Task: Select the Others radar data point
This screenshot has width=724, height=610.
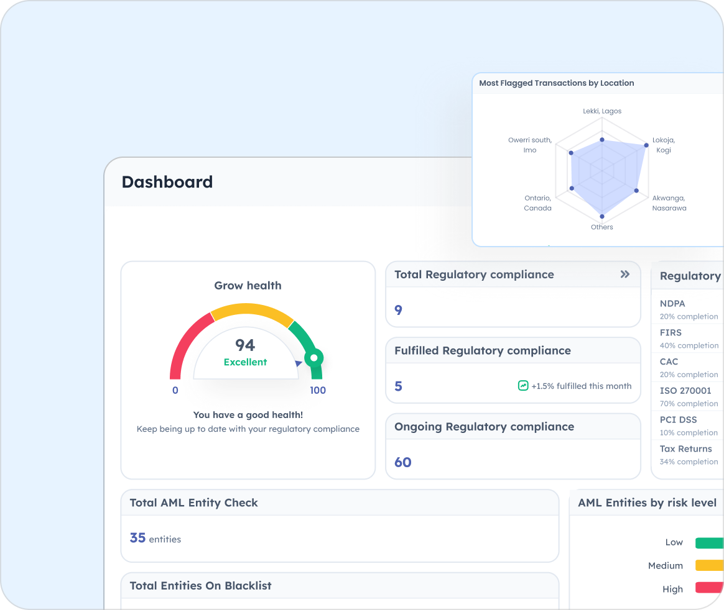Action: click(x=602, y=216)
